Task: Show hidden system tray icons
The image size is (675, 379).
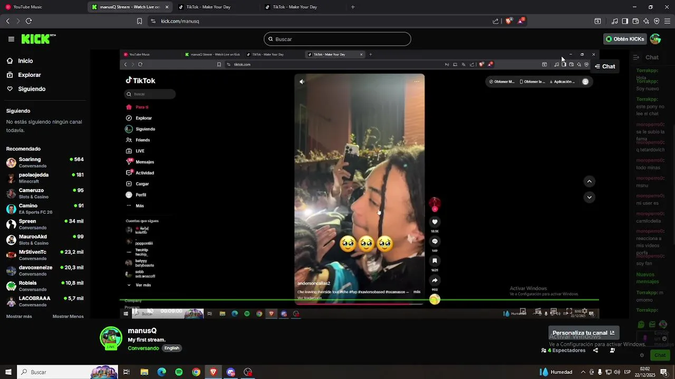Action: (x=583, y=372)
